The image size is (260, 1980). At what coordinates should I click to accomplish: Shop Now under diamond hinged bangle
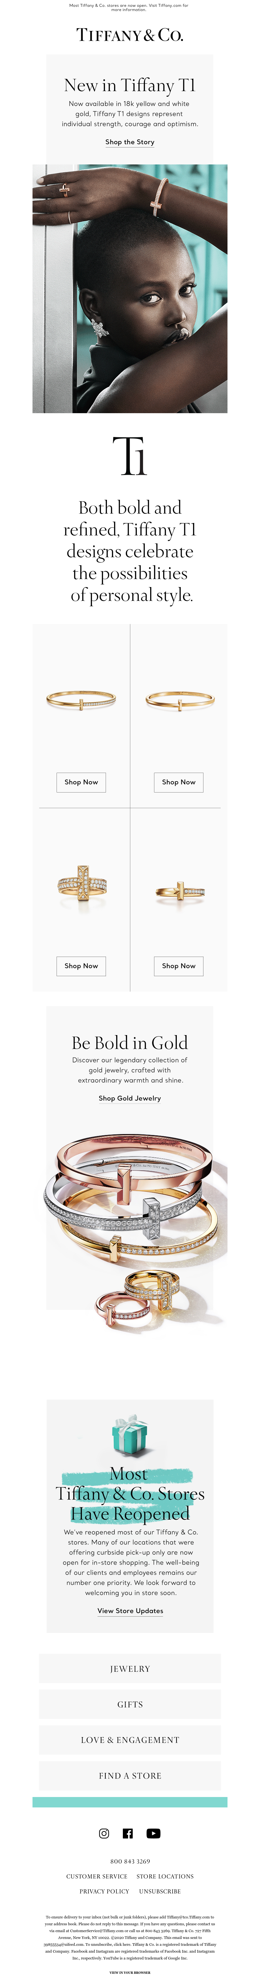point(81,782)
